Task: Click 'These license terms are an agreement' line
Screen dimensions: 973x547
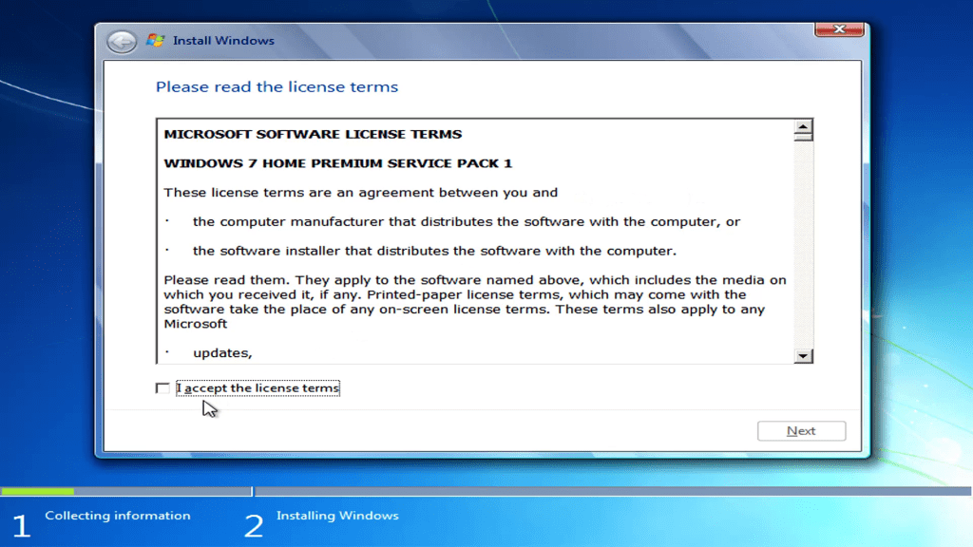Action: pyautogui.click(x=360, y=192)
